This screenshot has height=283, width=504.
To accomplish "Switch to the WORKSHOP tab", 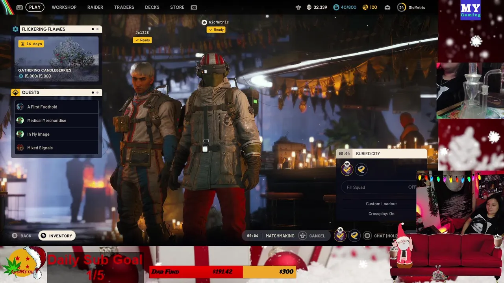I will click(x=64, y=7).
